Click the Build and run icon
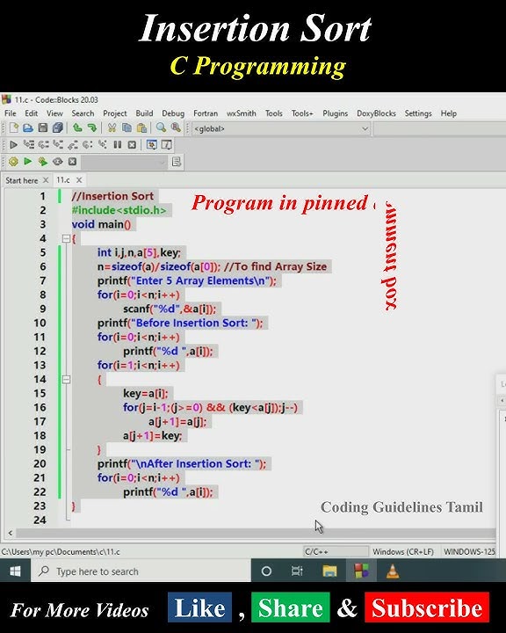 pos(43,162)
